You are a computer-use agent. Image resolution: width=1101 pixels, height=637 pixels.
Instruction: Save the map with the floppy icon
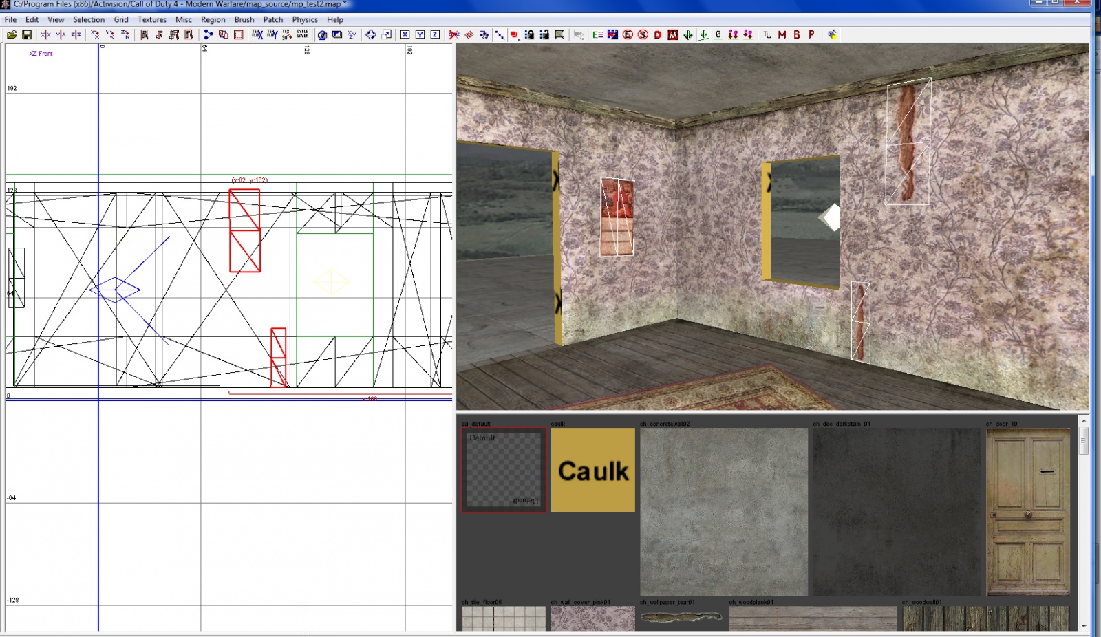coord(27,34)
